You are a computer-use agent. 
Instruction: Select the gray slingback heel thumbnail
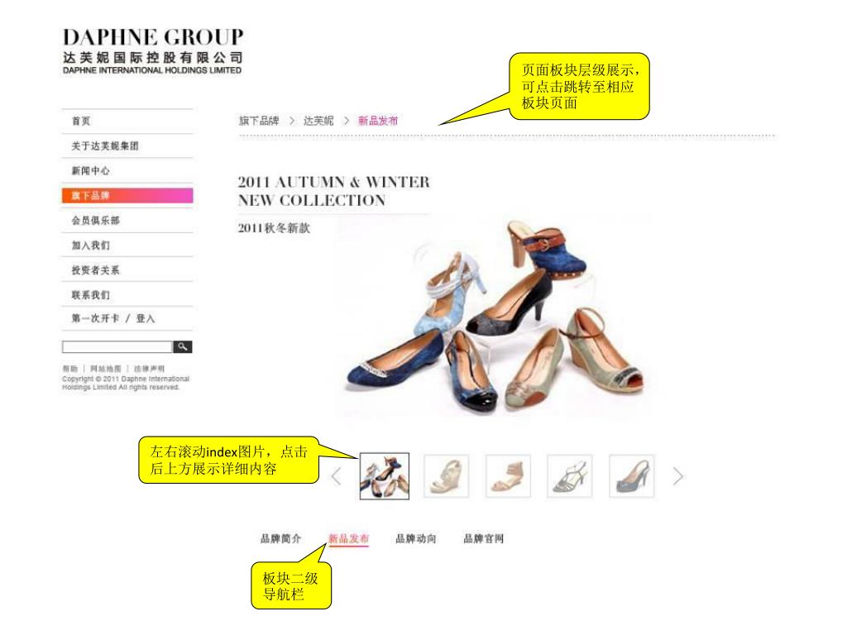coord(631,476)
